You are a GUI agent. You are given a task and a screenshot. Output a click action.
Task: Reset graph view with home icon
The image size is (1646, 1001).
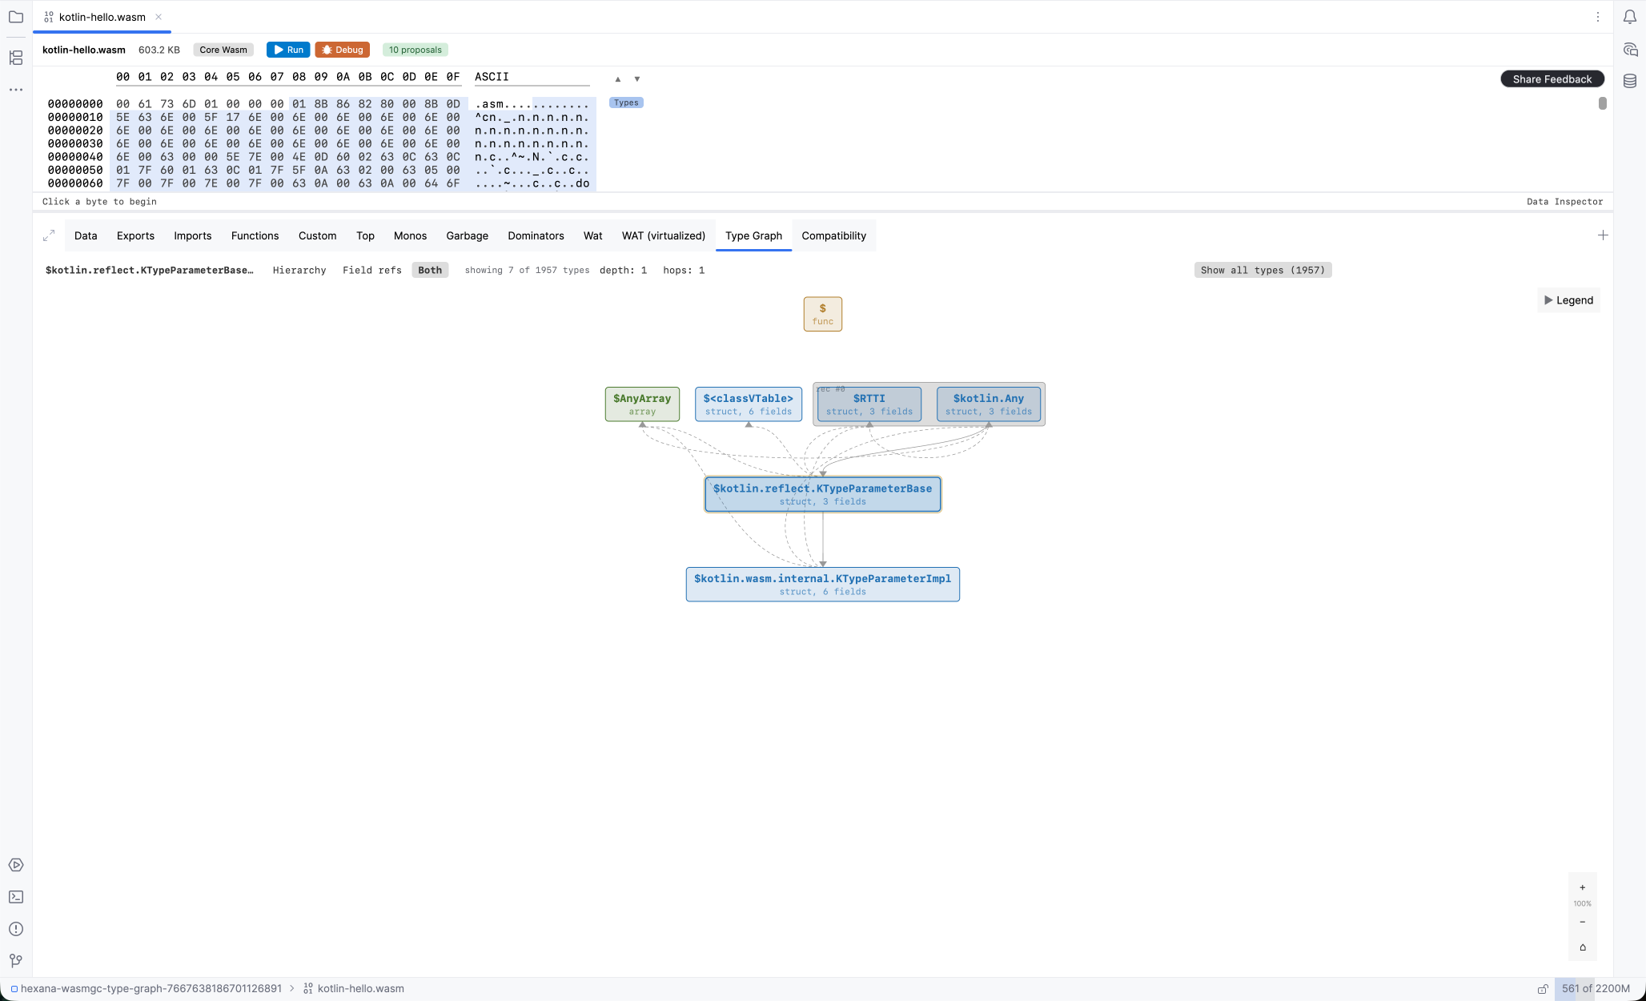tap(1583, 947)
